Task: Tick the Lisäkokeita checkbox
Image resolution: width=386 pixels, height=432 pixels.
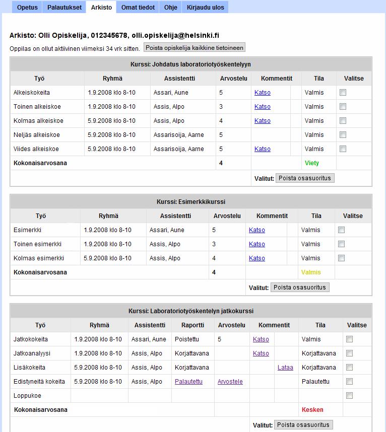Action: [x=349, y=367]
